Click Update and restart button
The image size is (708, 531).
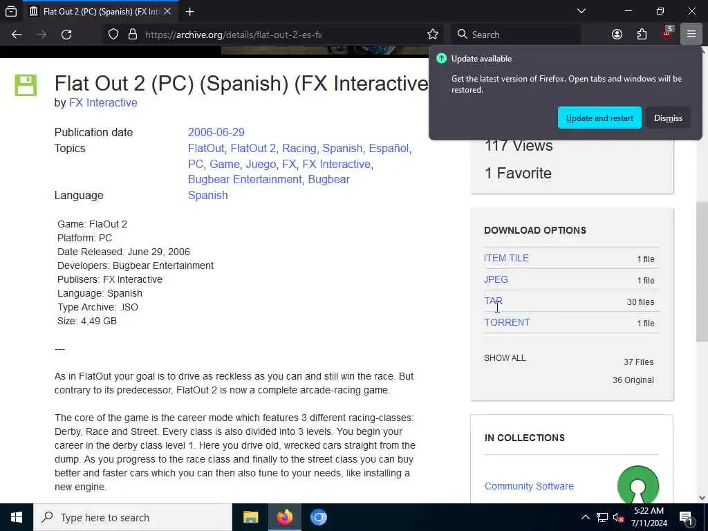tap(599, 118)
